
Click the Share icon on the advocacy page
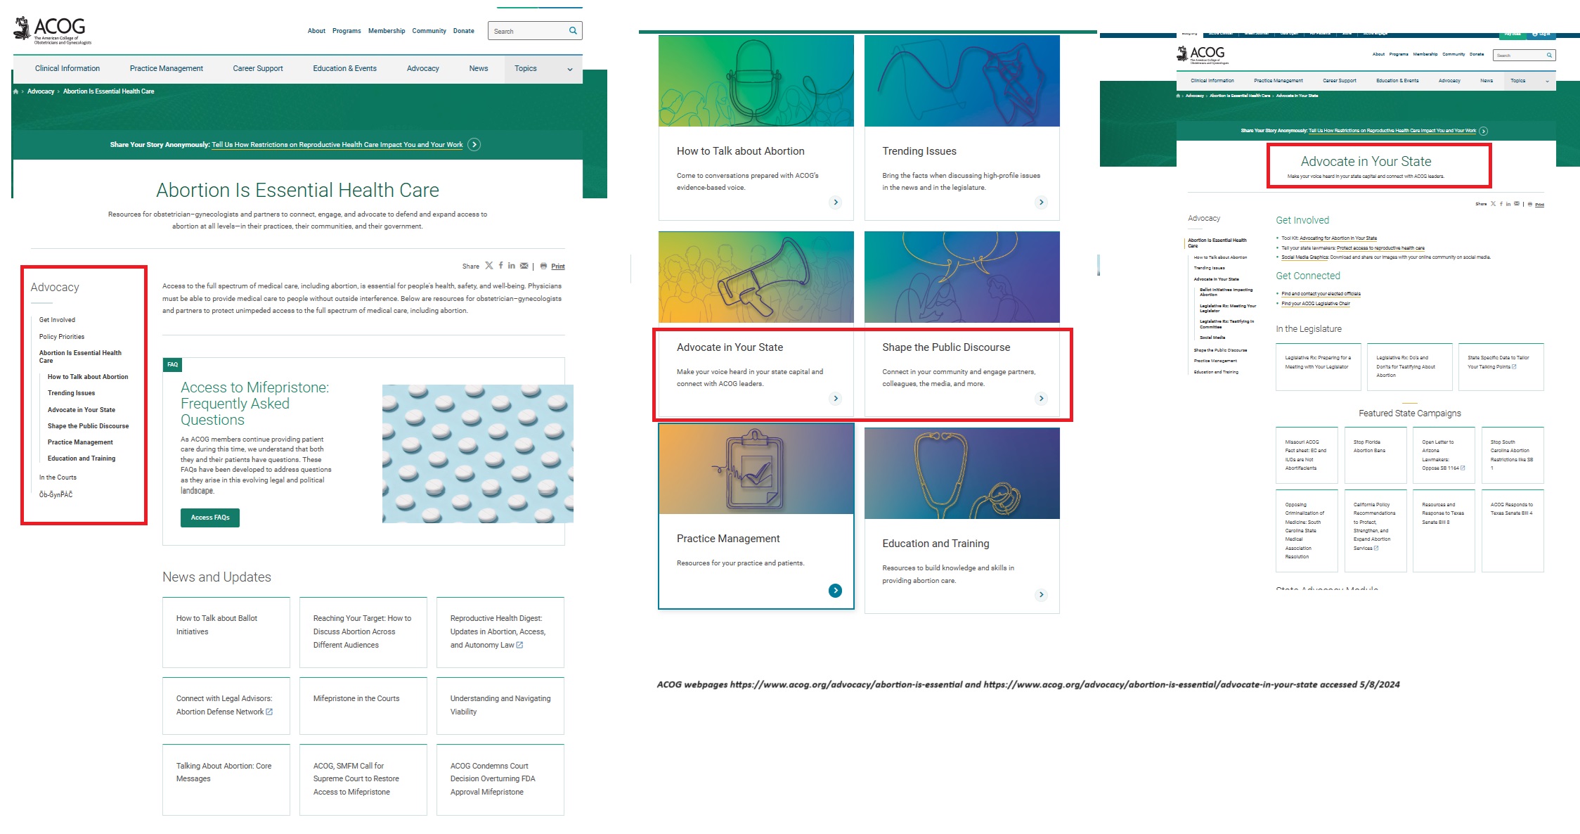tap(474, 267)
